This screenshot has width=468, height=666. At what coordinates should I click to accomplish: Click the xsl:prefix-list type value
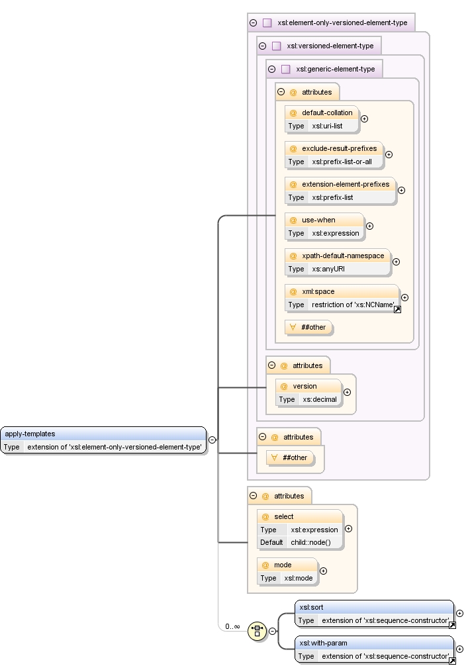[332, 197]
